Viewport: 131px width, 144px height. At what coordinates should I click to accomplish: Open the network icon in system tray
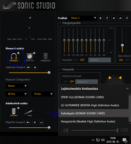pyautogui.click(x=98, y=140)
